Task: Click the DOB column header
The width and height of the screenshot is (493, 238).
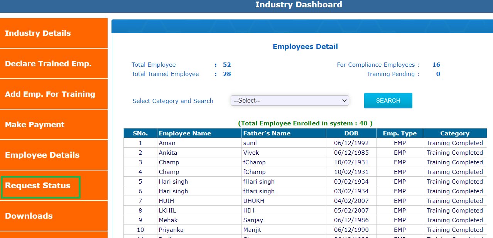Action: [351, 133]
